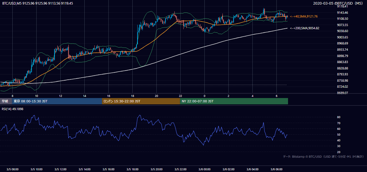367x172 pixels.
Task: Click hour 18 on the price chart time axis
Action: 132,96
